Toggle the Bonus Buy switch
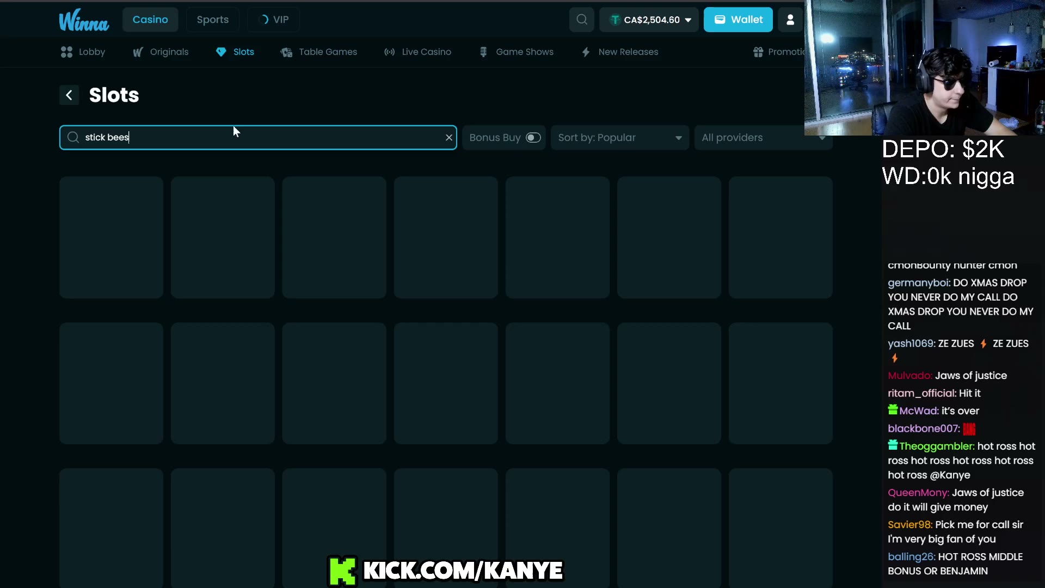This screenshot has width=1045, height=588. click(x=533, y=138)
